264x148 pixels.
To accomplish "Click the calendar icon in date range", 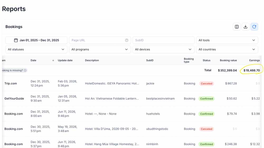I will [16, 40].
